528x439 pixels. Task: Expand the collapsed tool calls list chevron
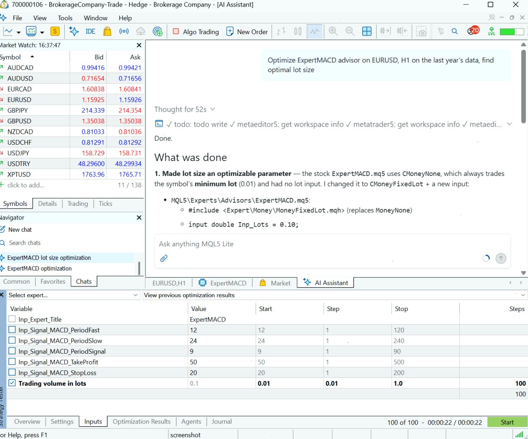pos(510,124)
